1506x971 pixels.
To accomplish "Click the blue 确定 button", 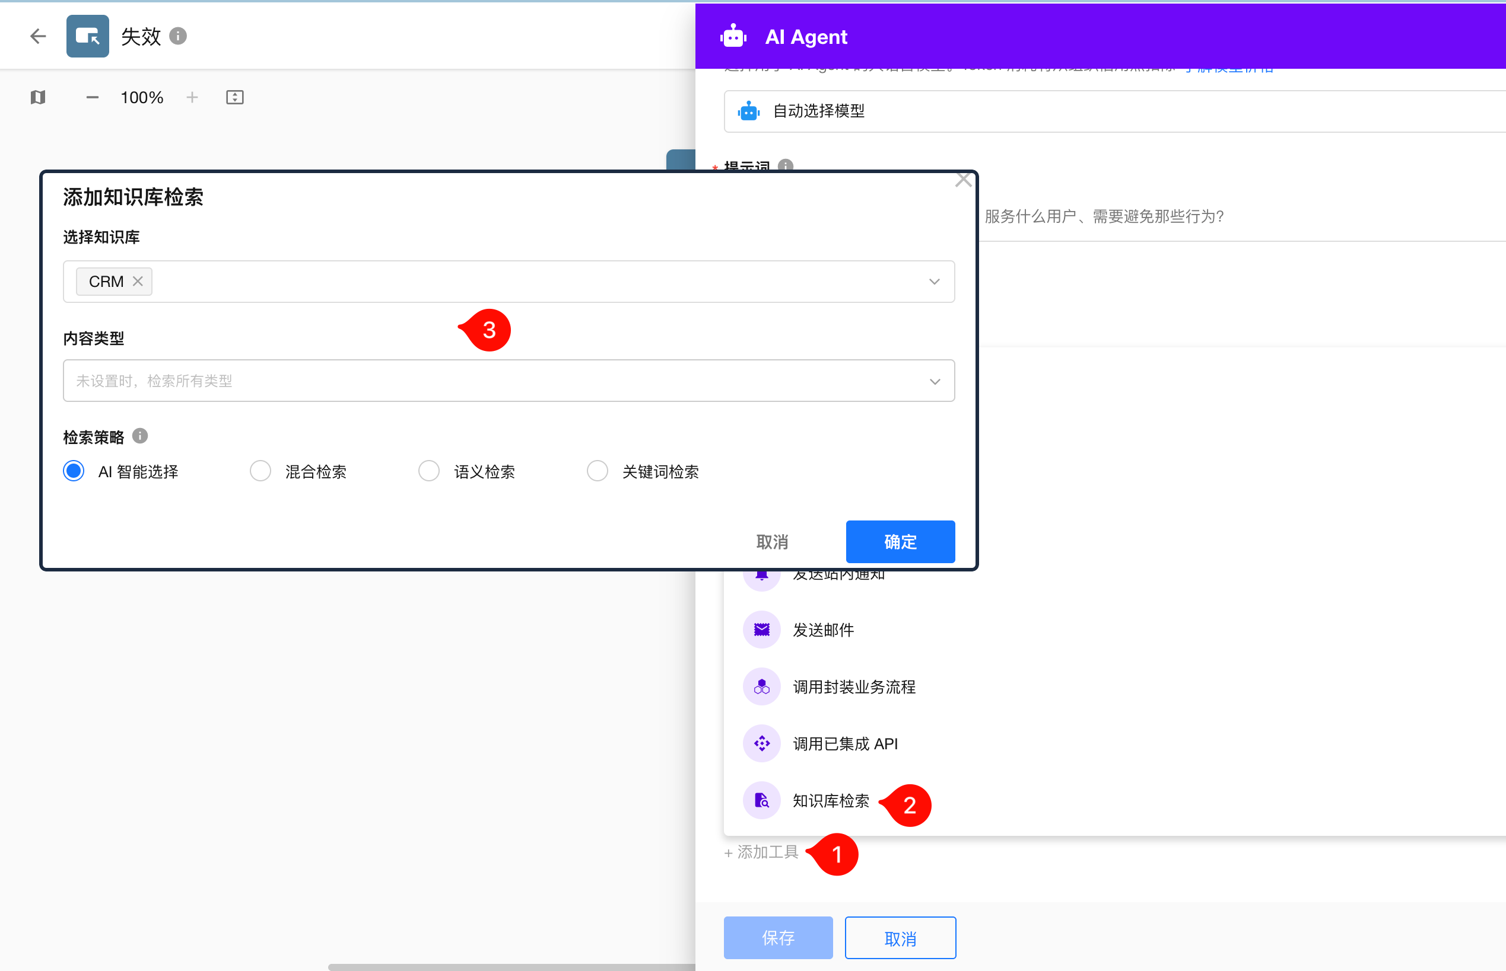I will [900, 542].
